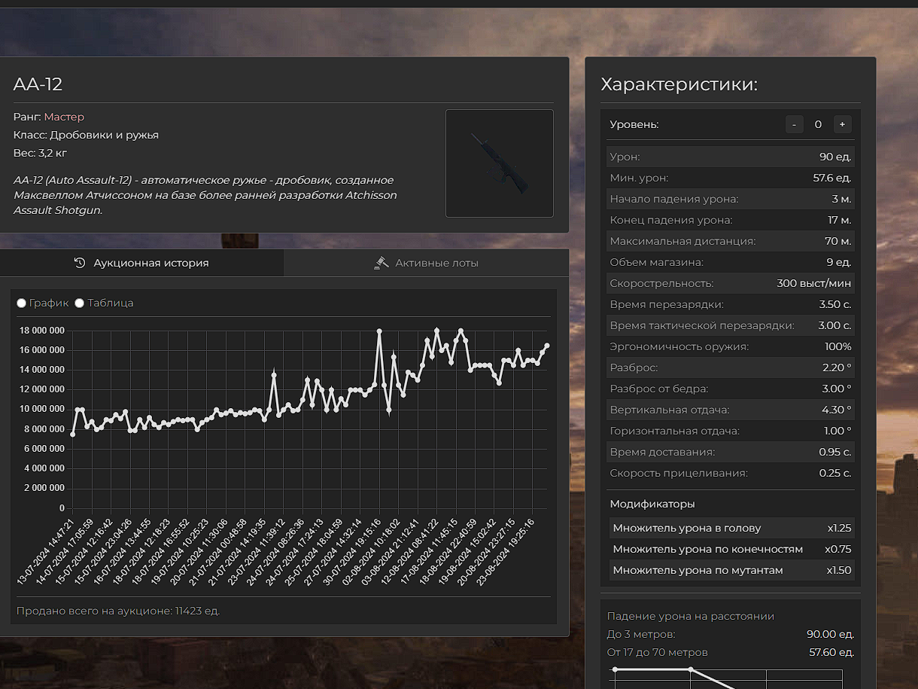Click the Горизонтальная отдача row

click(x=731, y=431)
